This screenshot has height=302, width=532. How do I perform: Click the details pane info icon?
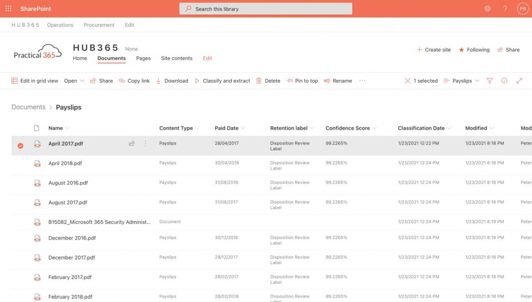[503, 81]
